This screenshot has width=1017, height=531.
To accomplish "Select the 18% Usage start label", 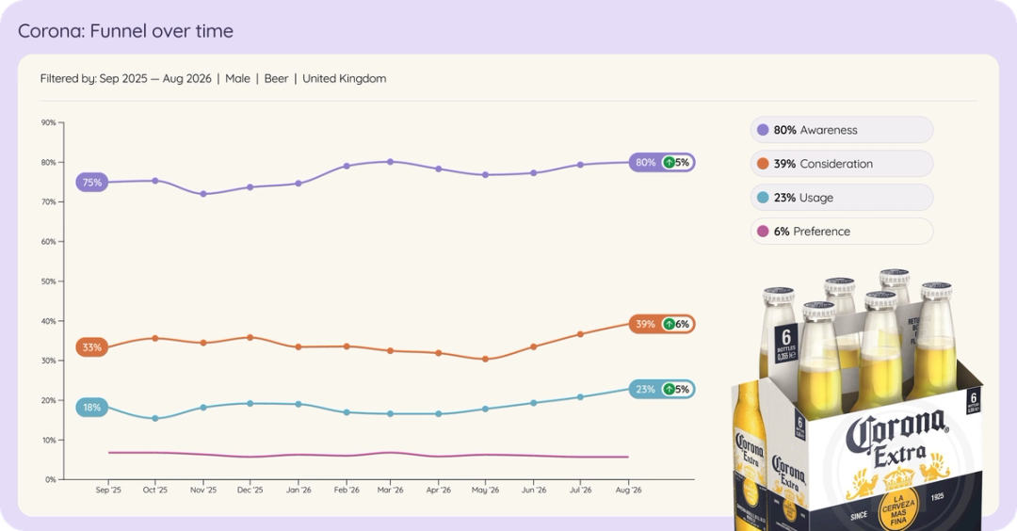I will click(x=92, y=407).
